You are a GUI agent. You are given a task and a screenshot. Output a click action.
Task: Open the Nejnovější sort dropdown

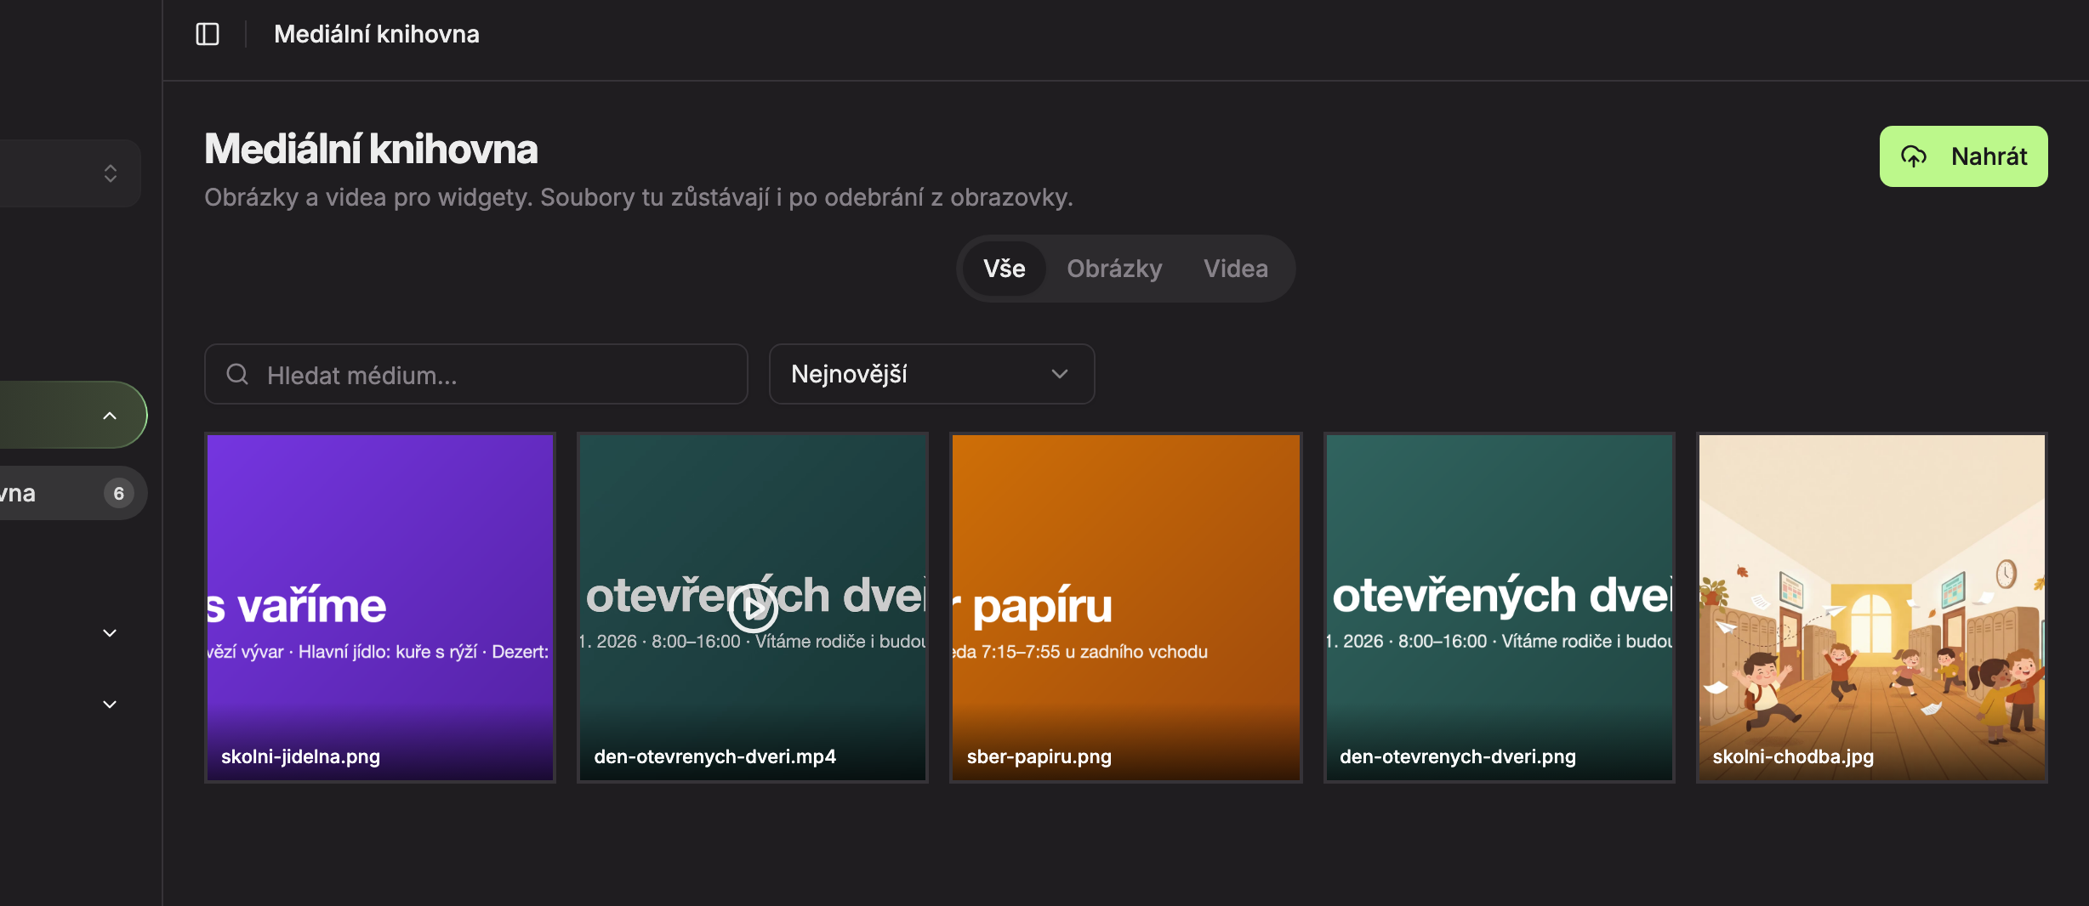931,374
